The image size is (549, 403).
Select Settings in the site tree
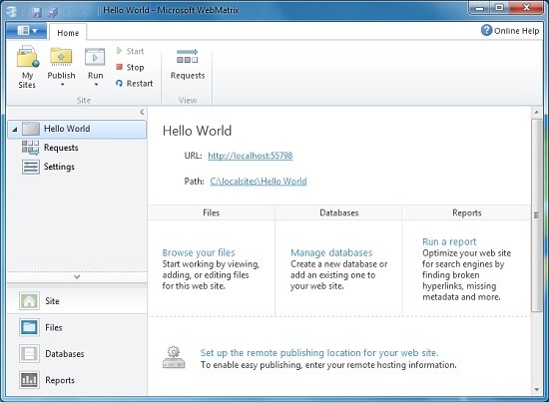tap(59, 167)
